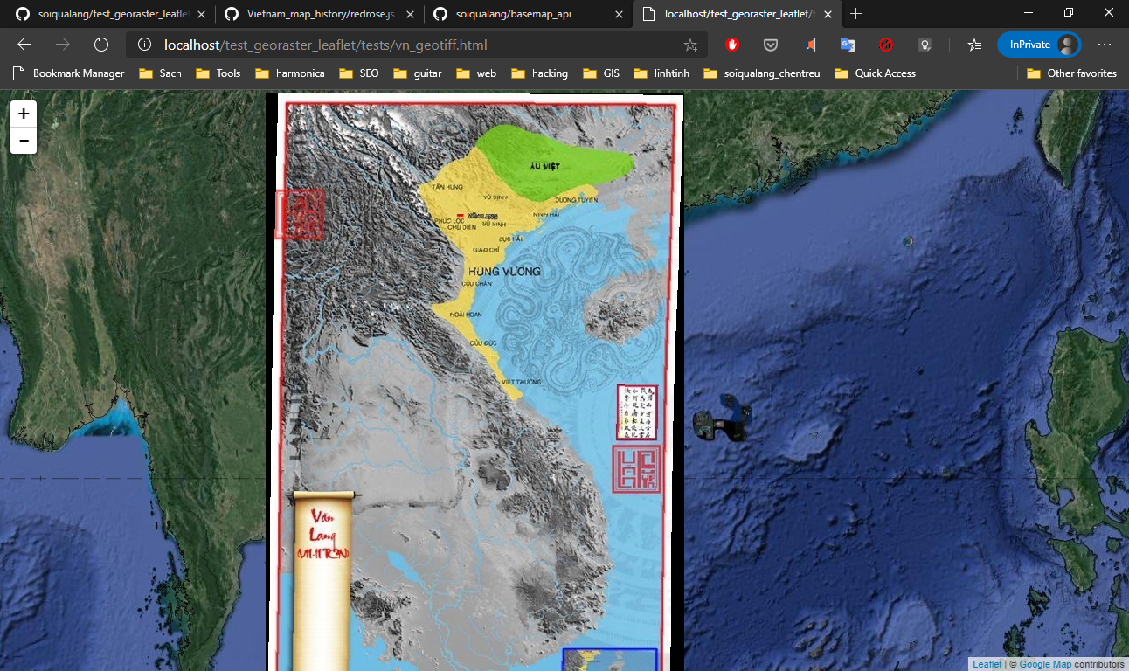
Task: Open the Pocket-style shield extension
Action: tap(771, 45)
